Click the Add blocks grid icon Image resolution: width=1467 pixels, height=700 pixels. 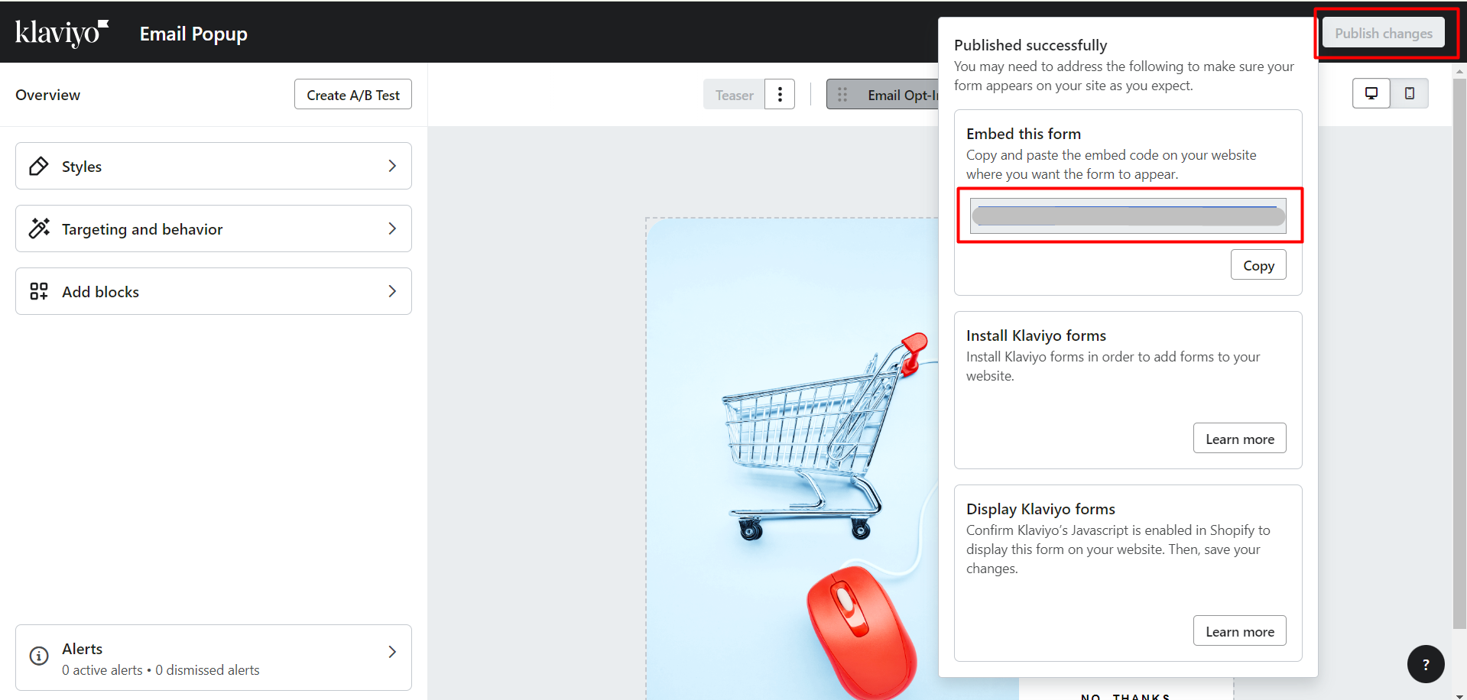[x=39, y=291]
